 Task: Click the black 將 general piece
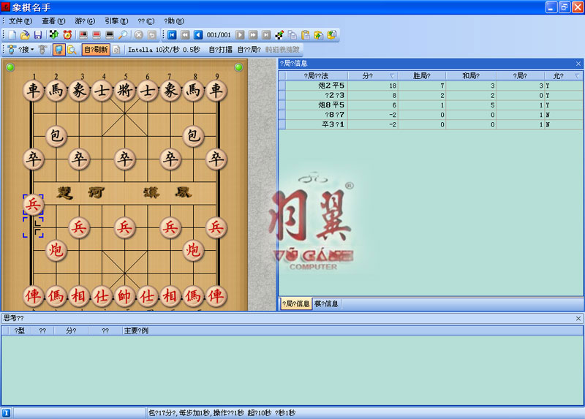[x=124, y=90]
